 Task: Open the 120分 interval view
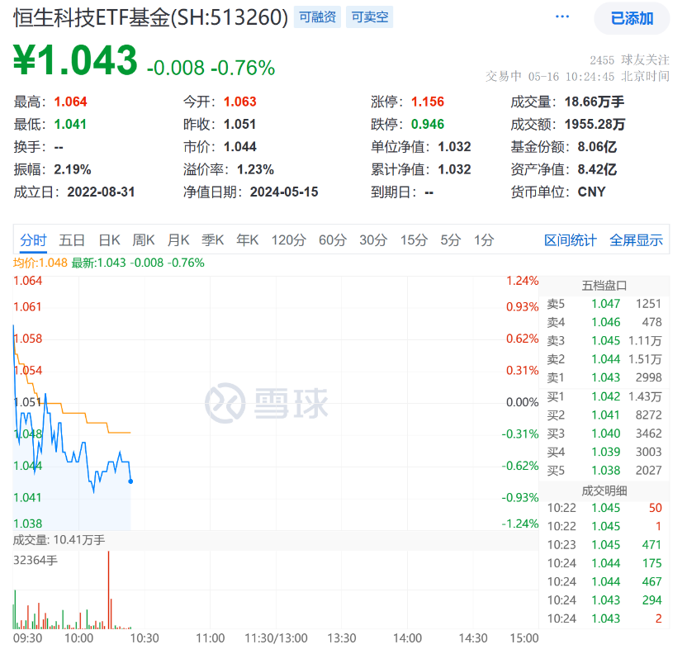(291, 239)
